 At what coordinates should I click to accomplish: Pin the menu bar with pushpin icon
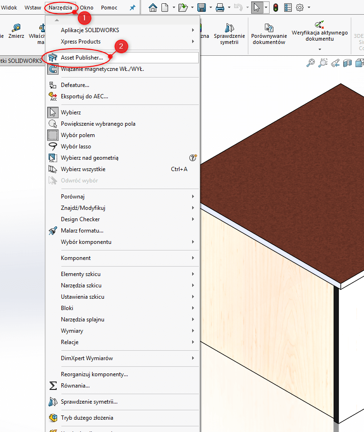pos(133,8)
